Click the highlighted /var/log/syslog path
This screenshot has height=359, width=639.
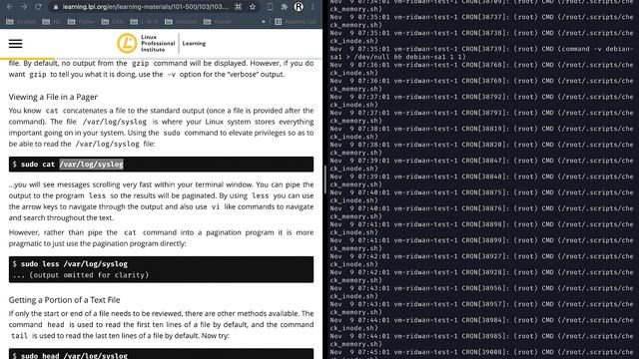pos(91,164)
